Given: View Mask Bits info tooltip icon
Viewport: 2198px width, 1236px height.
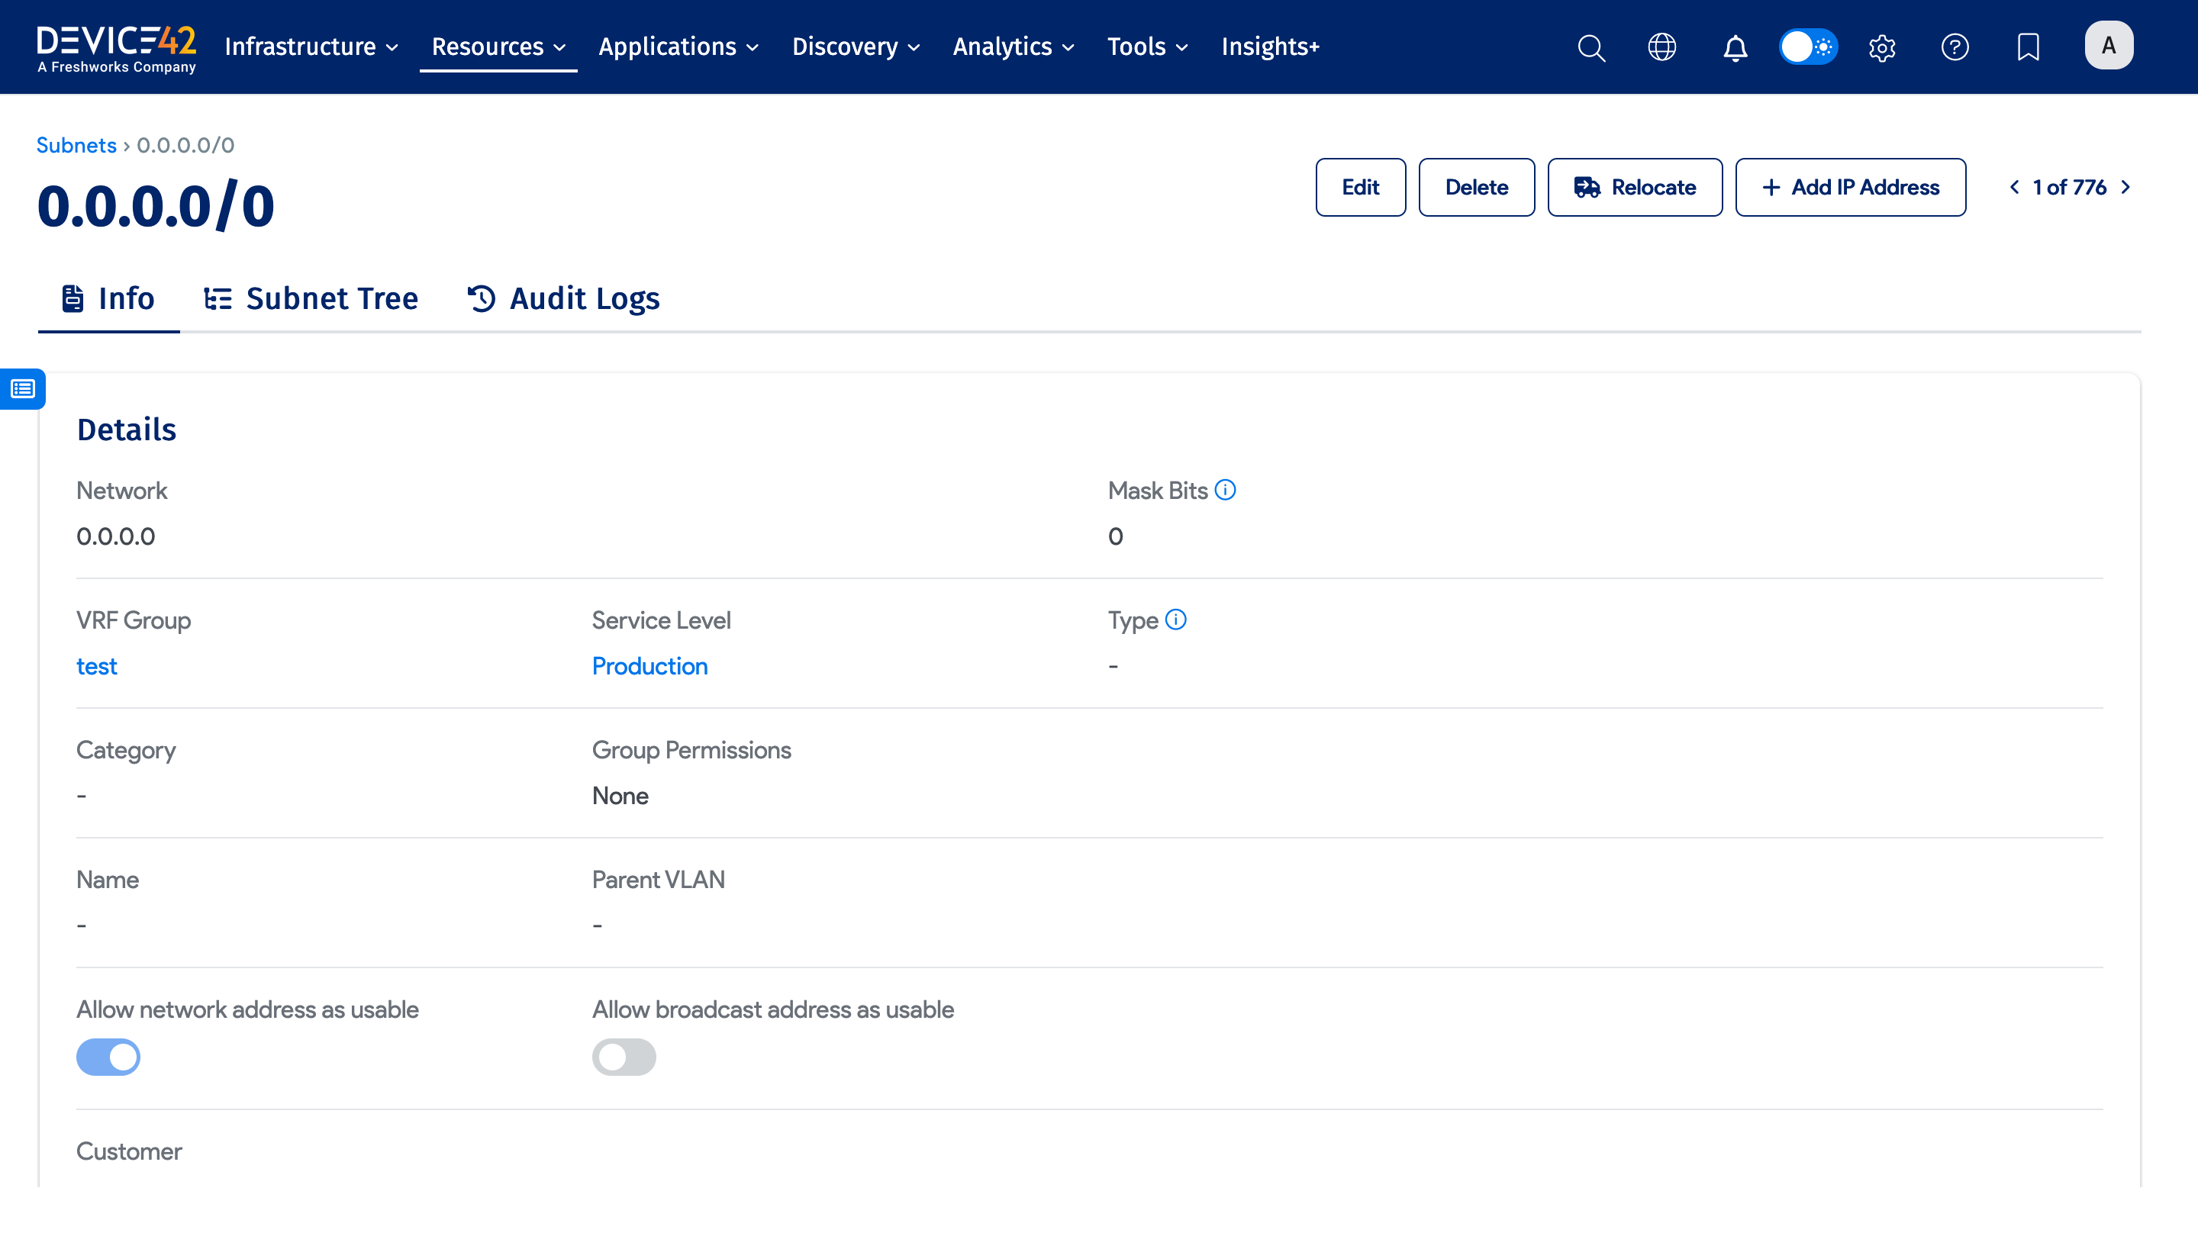Looking at the screenshot, I should point(1226,490).
